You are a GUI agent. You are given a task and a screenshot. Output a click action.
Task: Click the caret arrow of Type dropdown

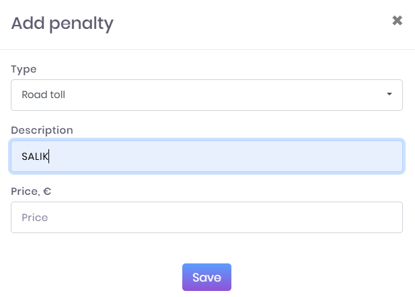point(389,95)
